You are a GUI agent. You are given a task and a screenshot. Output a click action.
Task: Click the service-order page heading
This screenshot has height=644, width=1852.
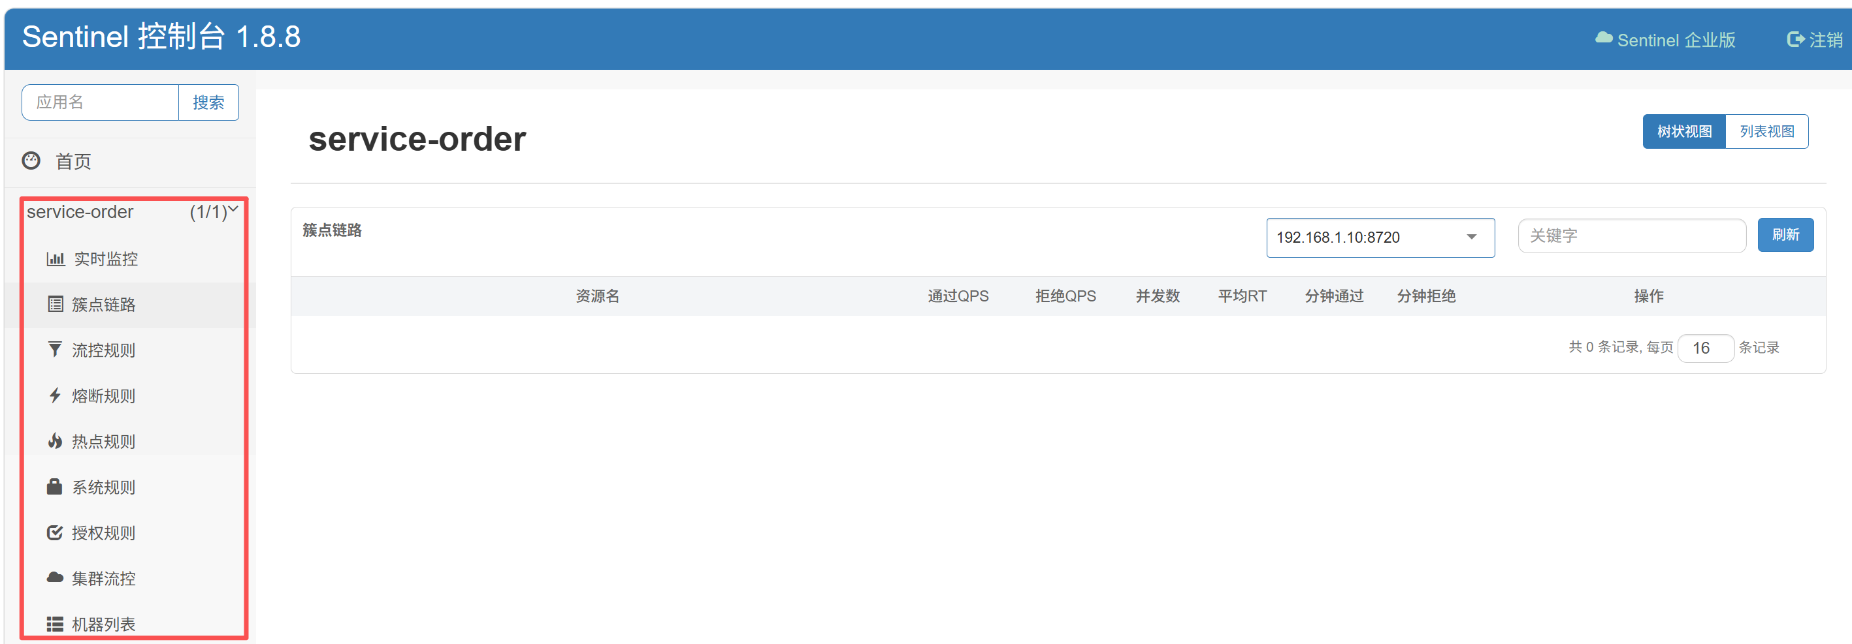coord(417,139)
